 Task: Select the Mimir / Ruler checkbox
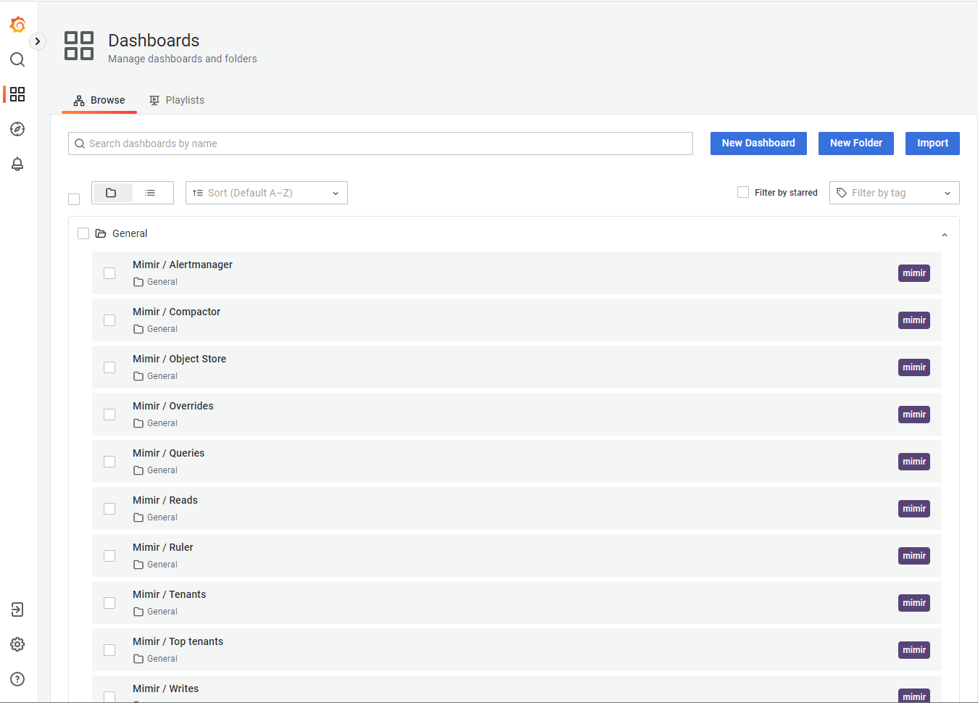(109, 556)
